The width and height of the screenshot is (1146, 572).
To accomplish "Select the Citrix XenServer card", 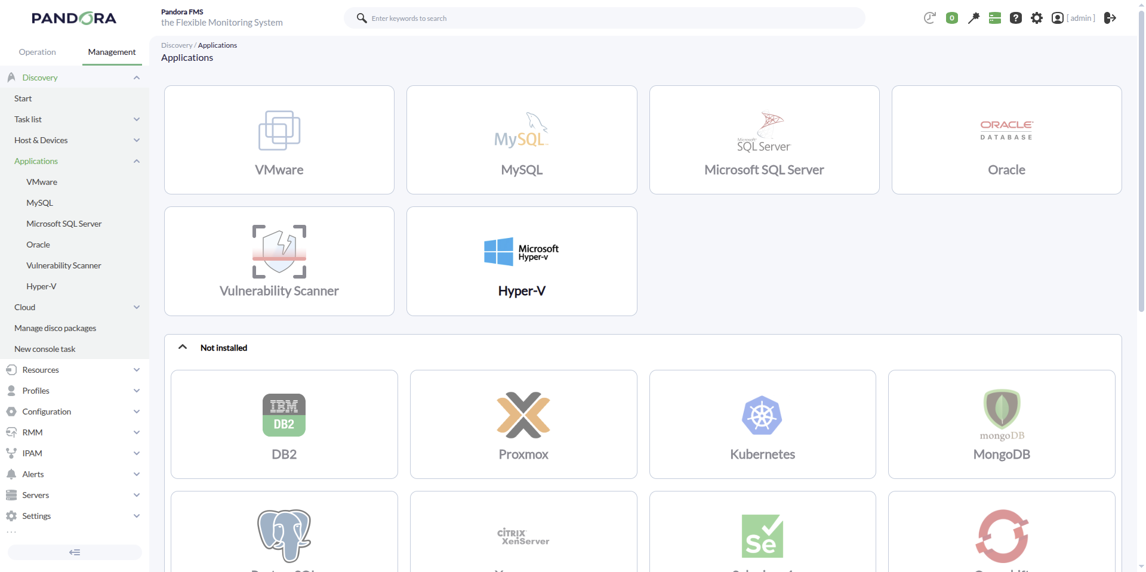I will point(523,531).
